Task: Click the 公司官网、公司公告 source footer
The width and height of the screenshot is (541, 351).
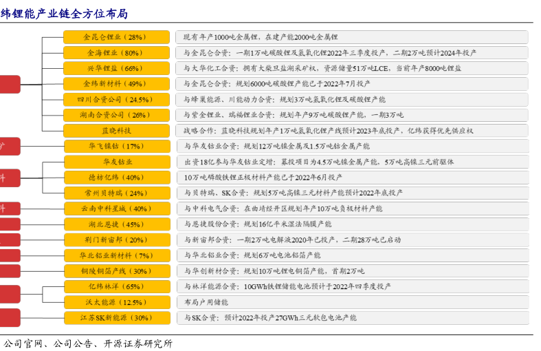Action: coord(88,343)
